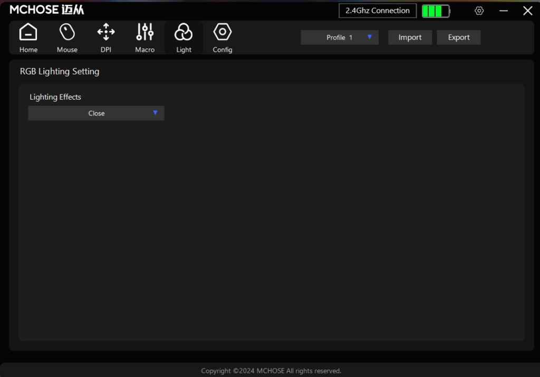Click the MCHOSE logo in title bar
Image resolution: width=540 pixels, height=377 pixels.
pyautogui.click(x=47, y=10)
